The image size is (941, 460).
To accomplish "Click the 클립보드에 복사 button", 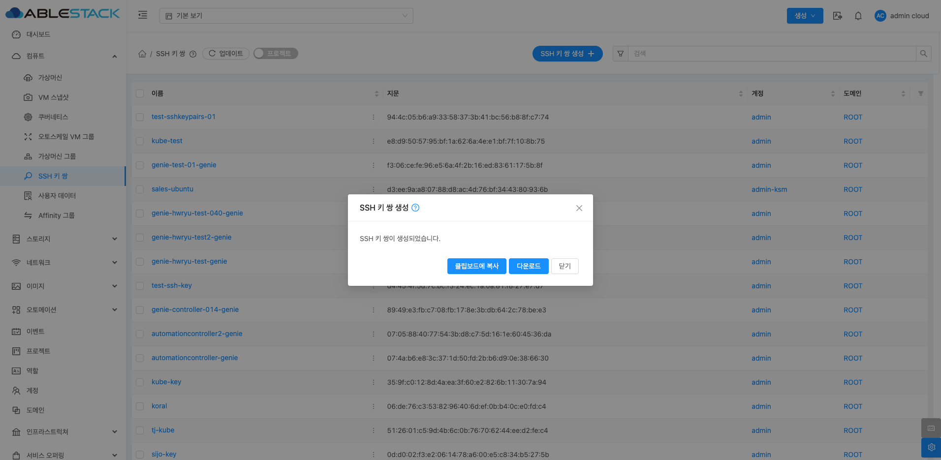I will click(476, 266).
